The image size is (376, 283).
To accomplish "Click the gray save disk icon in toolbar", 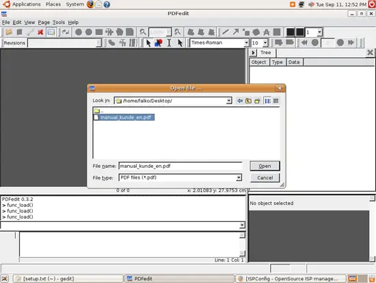I will (19, 32).
